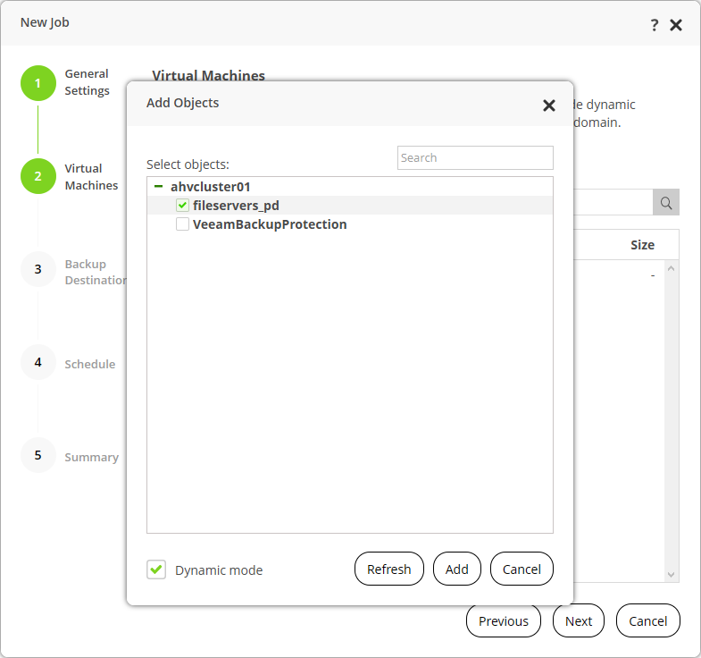Select the VeeamBackupProtection row text
This screenshot has width=701, height=658.
pos(270,224)
